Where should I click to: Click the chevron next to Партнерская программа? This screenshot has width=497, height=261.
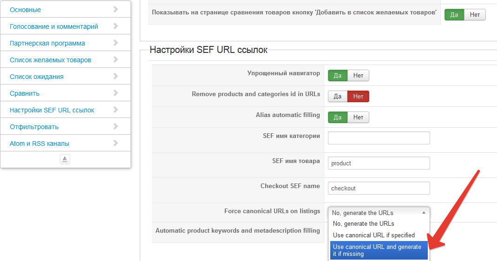coord(116,43)
